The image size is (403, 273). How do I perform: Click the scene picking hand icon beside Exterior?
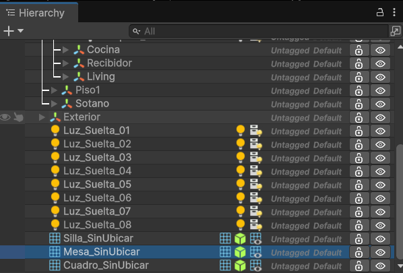click(18, 117)
